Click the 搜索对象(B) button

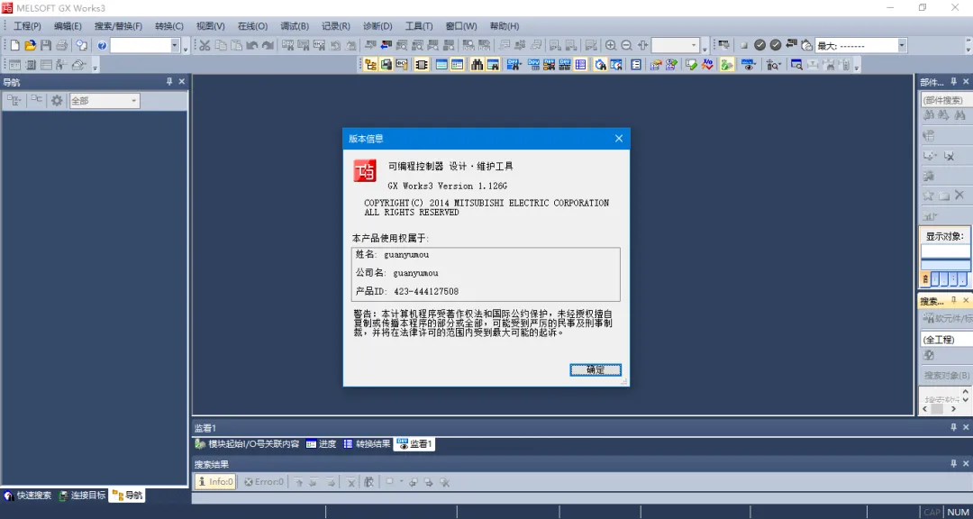[946, 376]
